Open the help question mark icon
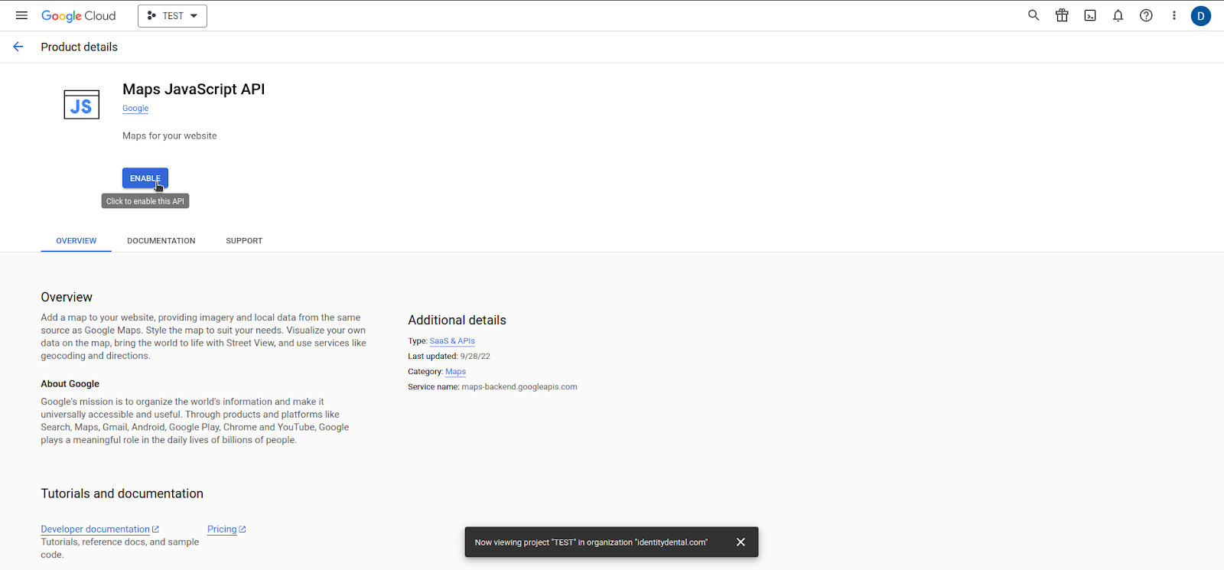Viewport: 1224px width, 570px height. click(1146, 15)
